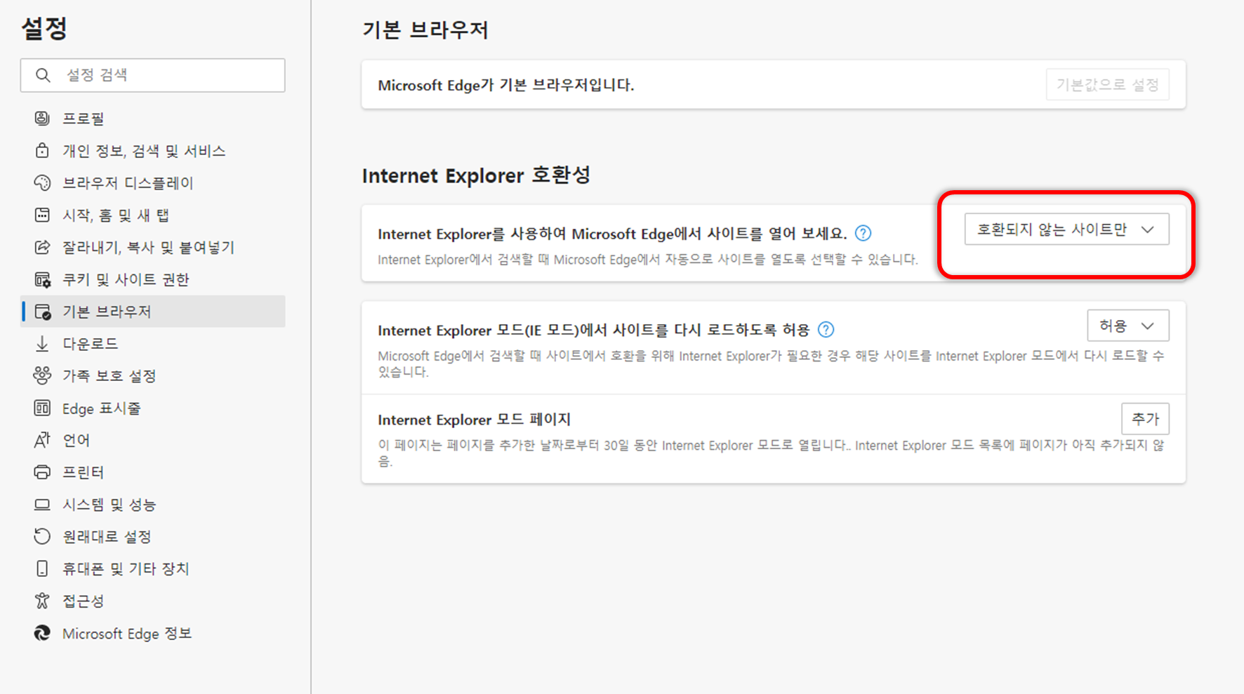Select 원래대로 설정 menu item
1244x694 pixels.
(x=153, y=536)
